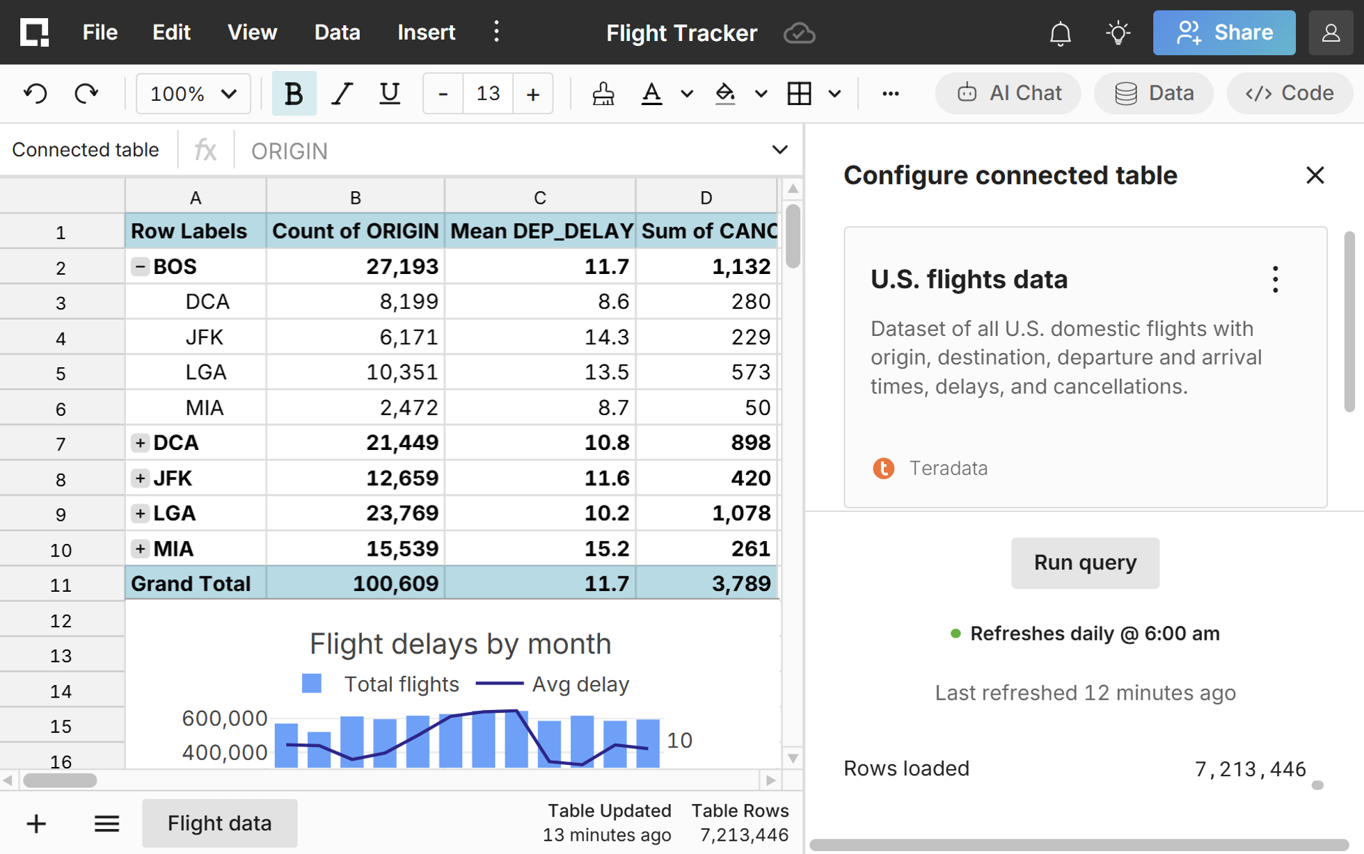The width and height of the screenshot is (1364, 854).
Task: Open the 100% zoom dropdown
Action: [x=193, y=93]
